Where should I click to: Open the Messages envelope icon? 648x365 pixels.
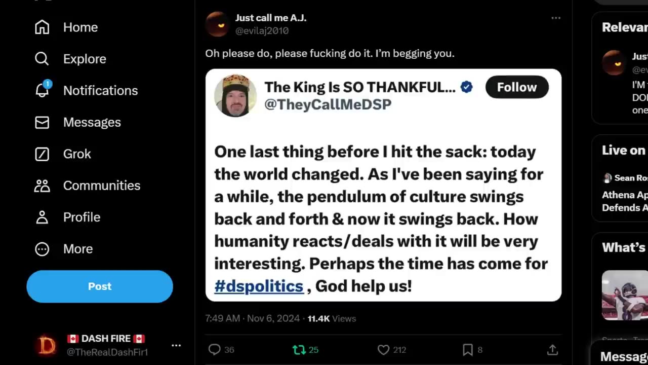pyautogui.click(x=42, y=122)
